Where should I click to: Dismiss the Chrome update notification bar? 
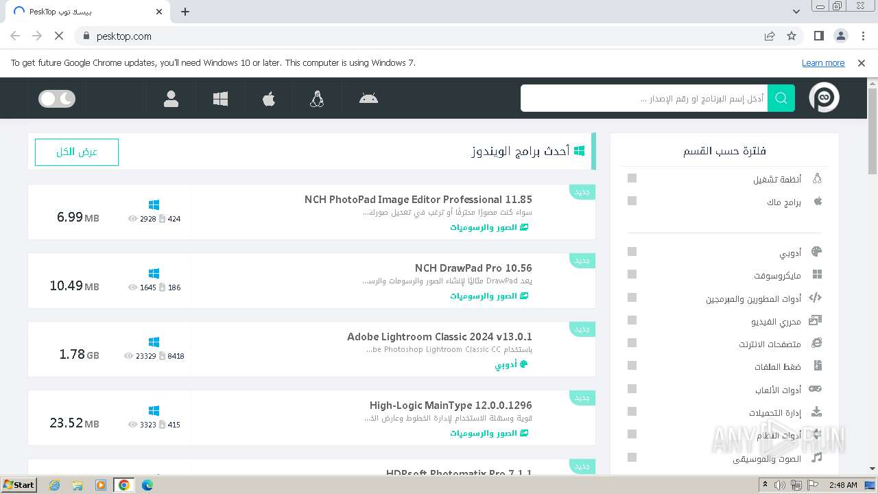coord(862,63)
